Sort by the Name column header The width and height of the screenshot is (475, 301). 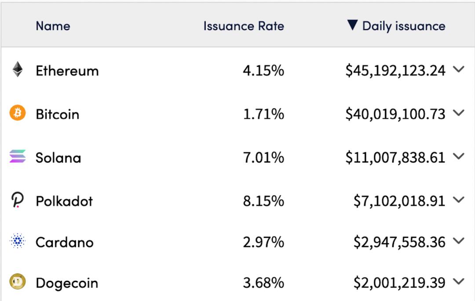53,26
